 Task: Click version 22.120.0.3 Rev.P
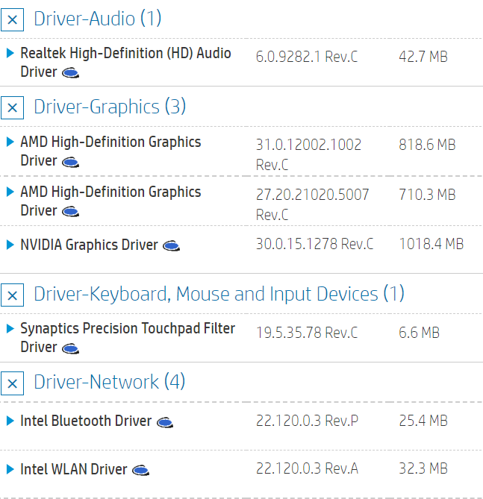[x=307, y=421]
